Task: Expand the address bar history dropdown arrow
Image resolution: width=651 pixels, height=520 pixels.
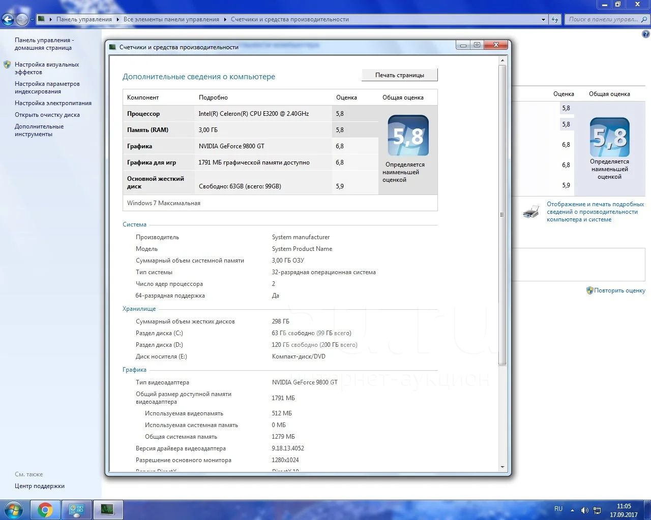Action: click(544, 19)
